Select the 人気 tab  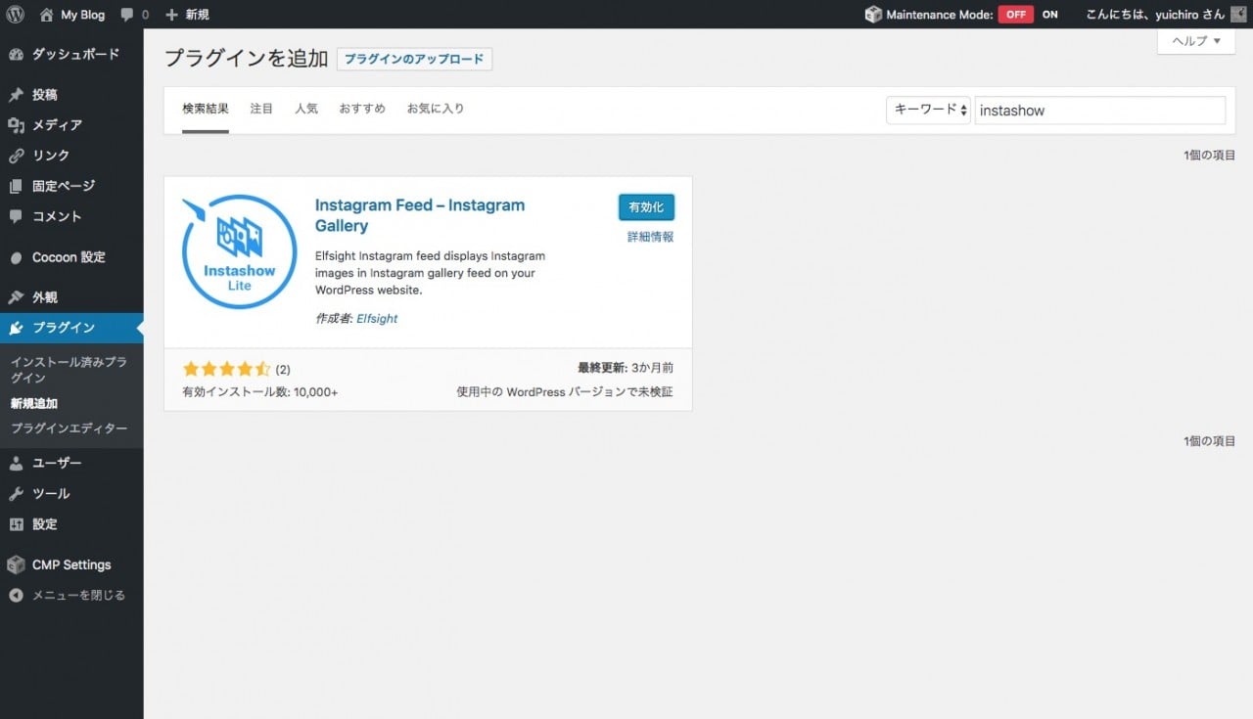point(306,109)
